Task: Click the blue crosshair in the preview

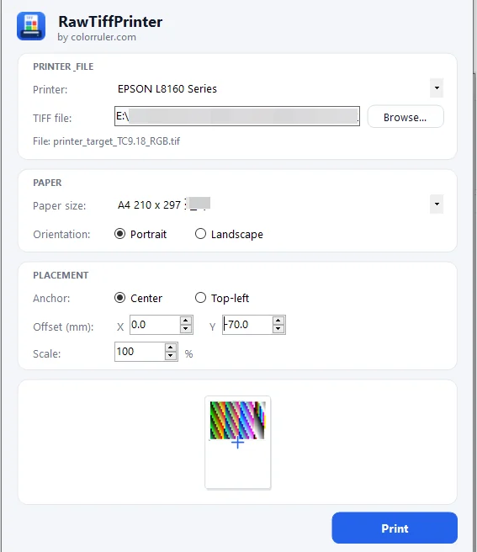Action: [x=237, y=442]
